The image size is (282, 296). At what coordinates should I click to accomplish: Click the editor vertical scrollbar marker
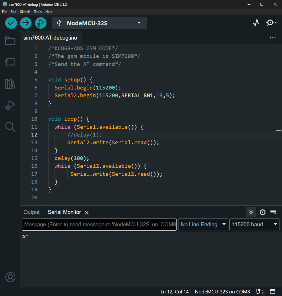[x=279, y=131]
